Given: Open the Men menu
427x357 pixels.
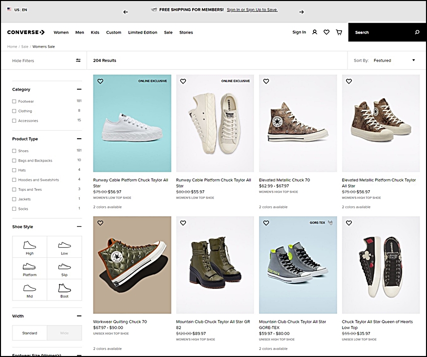Looking at the screenshot, I should 79,32.
